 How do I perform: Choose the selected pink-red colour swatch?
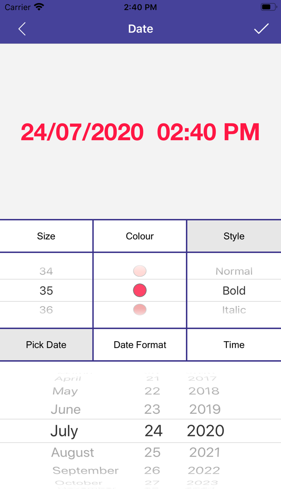(140, 290)
